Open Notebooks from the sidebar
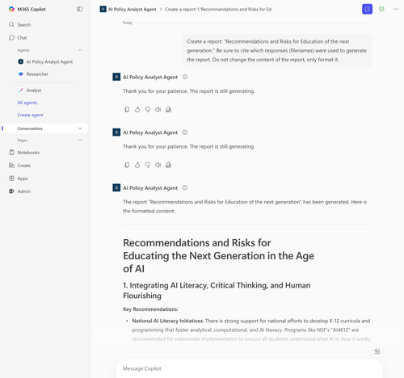This screenshot has width=404, height=378. tap(24, 153)
